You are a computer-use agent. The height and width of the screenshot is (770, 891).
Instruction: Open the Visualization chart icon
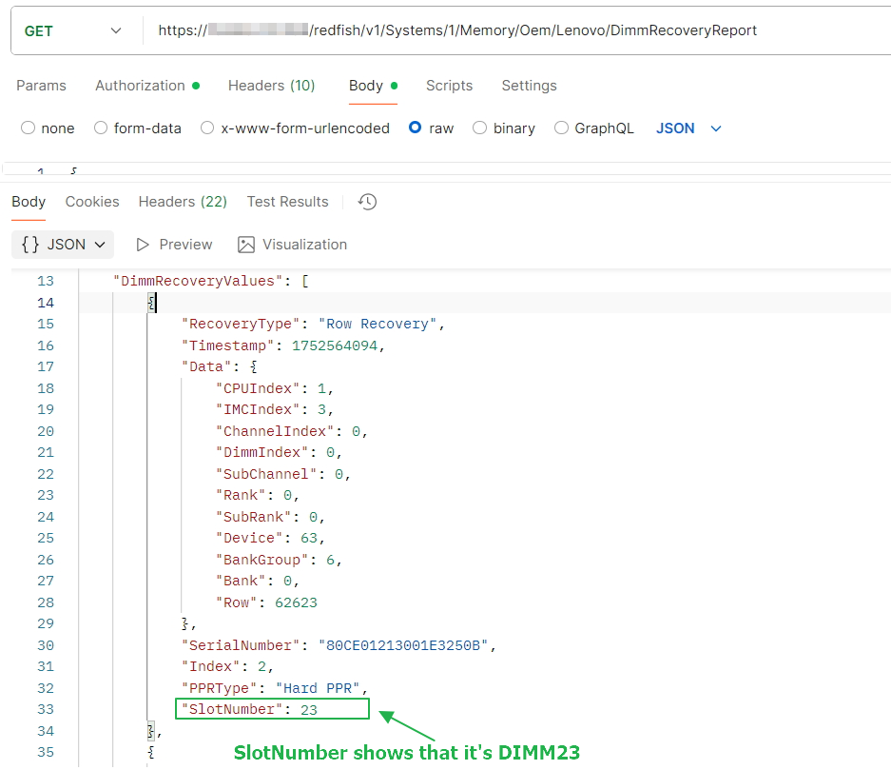[246, 245]
